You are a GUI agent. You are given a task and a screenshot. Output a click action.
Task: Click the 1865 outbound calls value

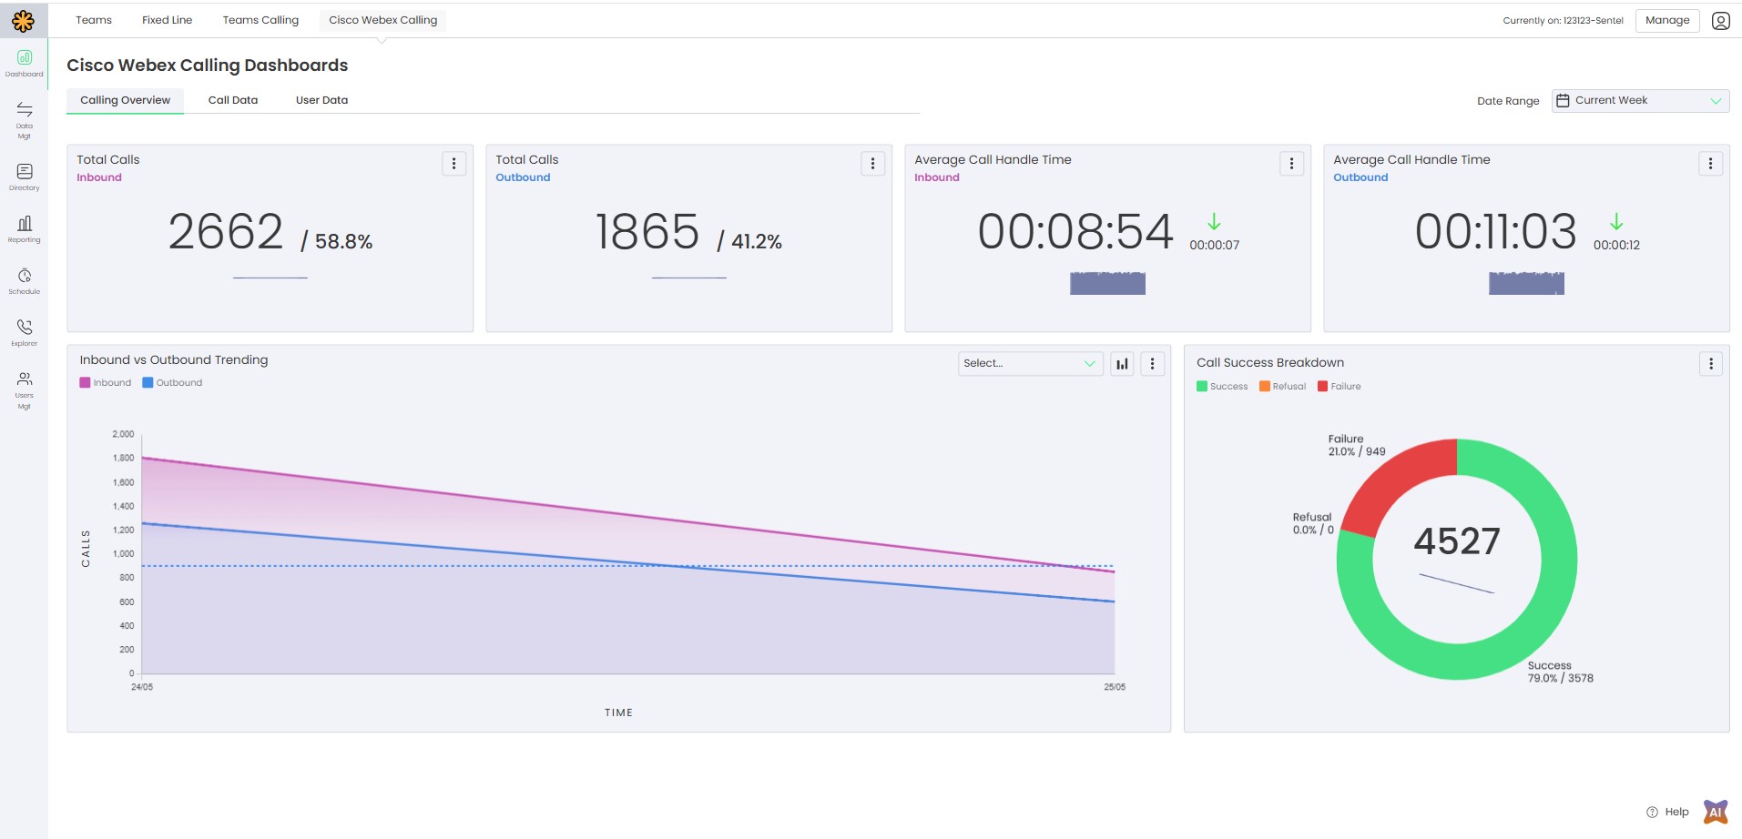pos(647,231)
